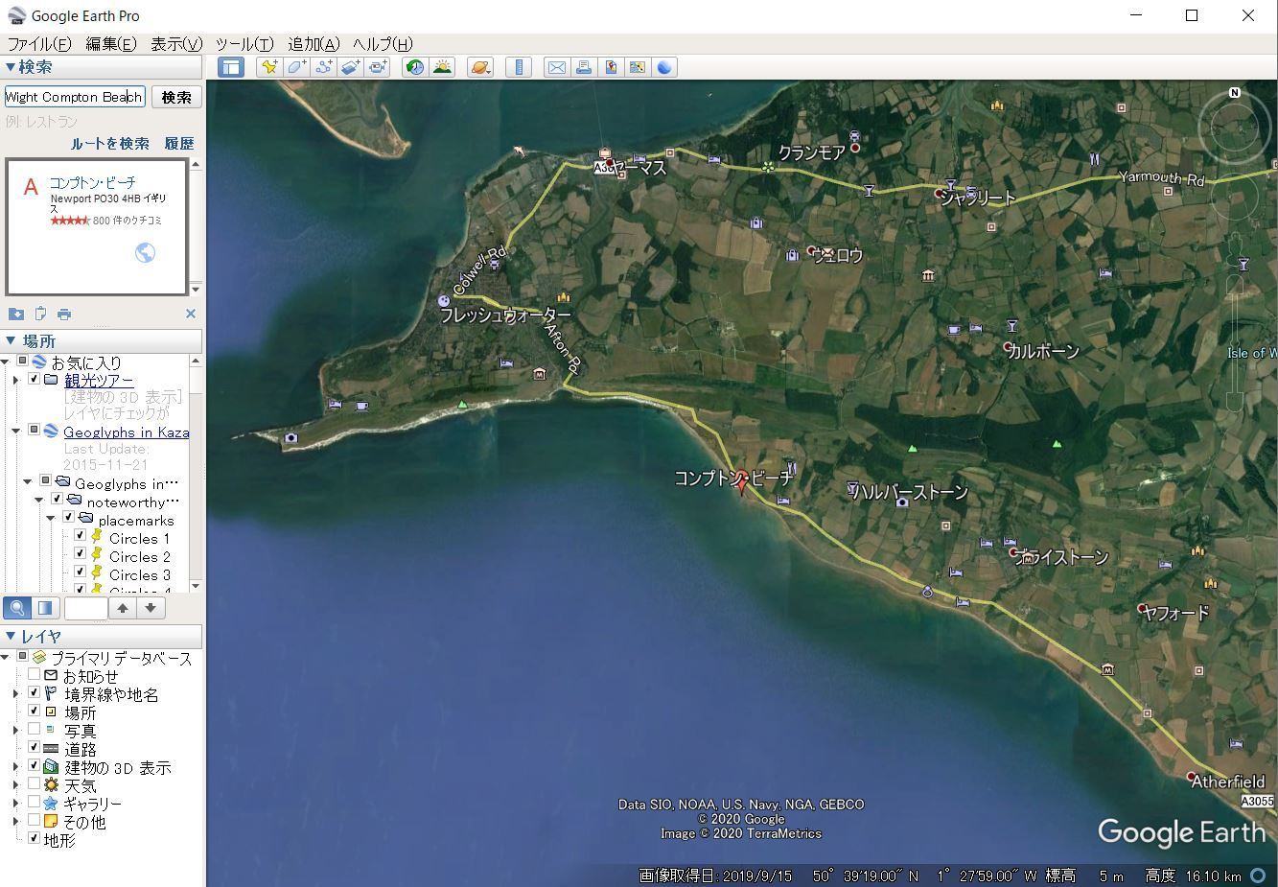Open the ファイル(F) menu
This screenshot has width=1278, height=887.
39,44
